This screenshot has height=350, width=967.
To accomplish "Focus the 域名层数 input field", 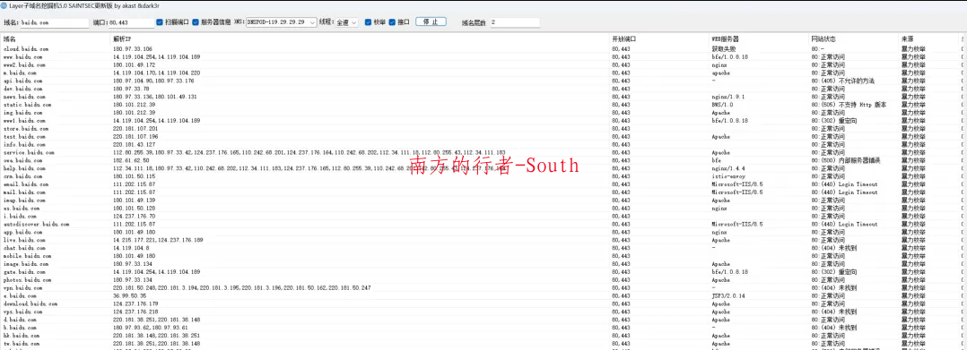I will [x=514, y=22].
